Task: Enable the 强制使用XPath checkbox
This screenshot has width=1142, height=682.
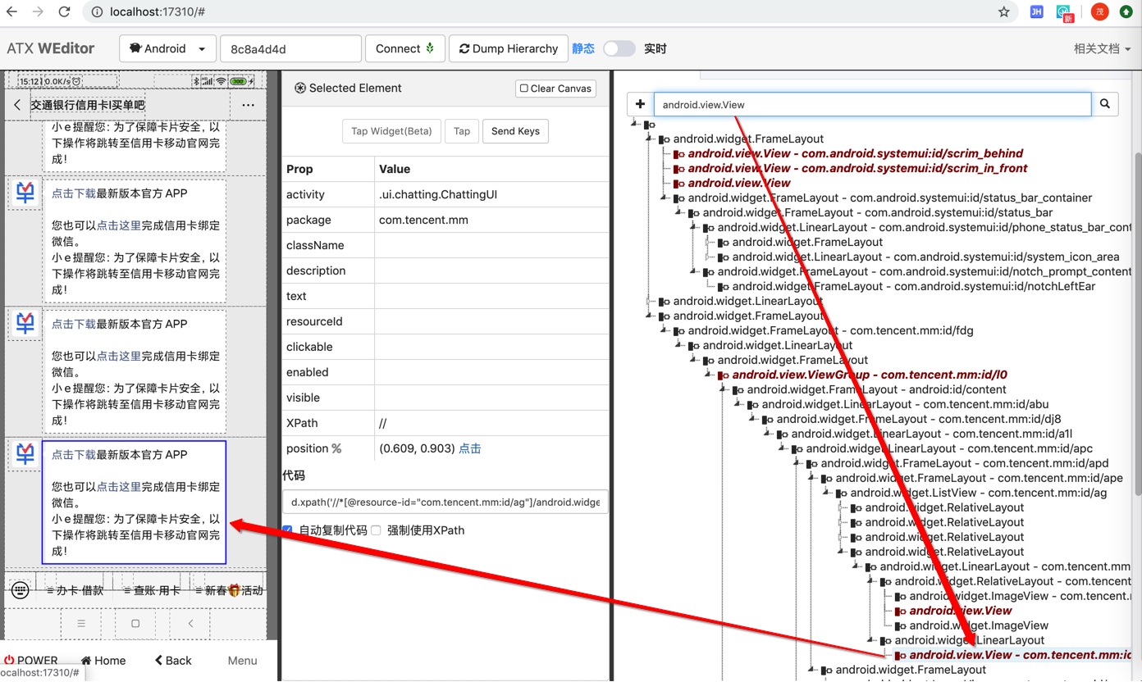Action: (x=376, y=530)
